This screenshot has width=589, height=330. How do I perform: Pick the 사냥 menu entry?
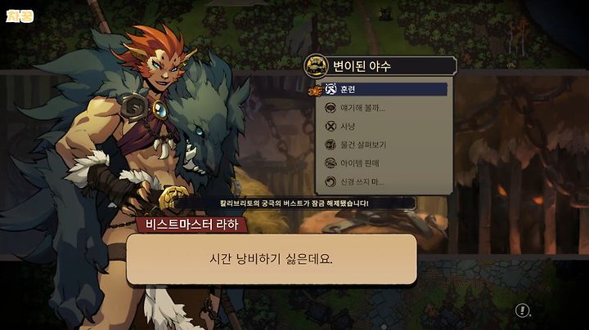coord(384,127)
